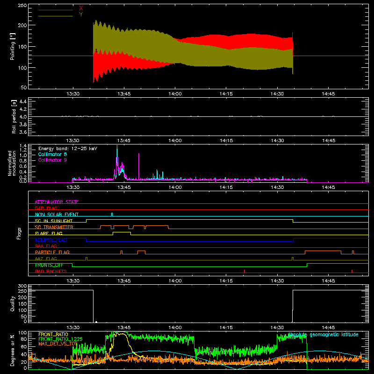The height and width of the screenshot is (374, 374).
Task: Click the "SC_IN_SUNLIGHT" flag label
Action: click(54, 221)
